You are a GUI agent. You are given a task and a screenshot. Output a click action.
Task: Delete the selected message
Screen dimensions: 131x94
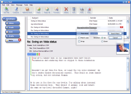[66, 10]
